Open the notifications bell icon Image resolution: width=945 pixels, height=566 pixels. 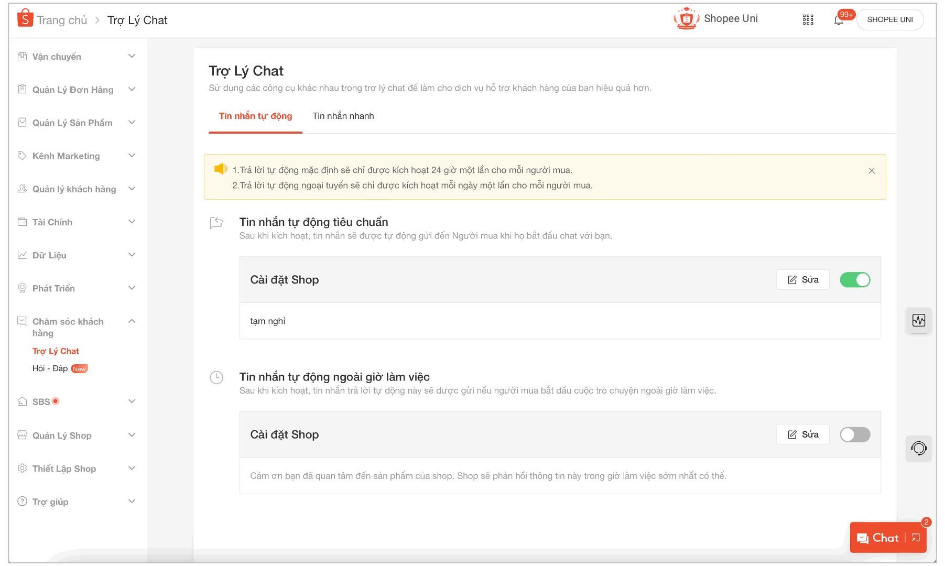point(839,20)
